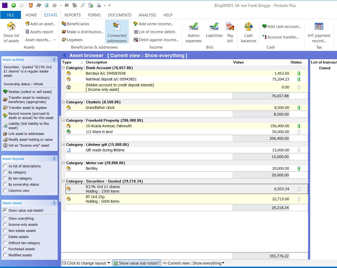Select the Grandfather clock asset row

click(100, 108)
